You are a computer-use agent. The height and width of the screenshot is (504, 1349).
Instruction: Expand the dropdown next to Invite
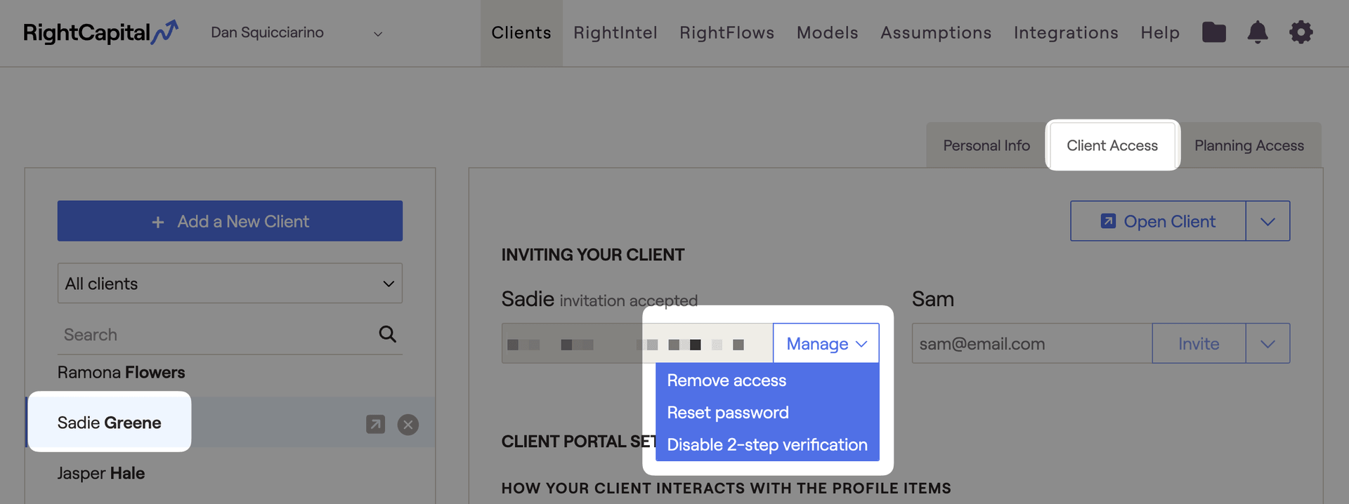point(1267,344)
